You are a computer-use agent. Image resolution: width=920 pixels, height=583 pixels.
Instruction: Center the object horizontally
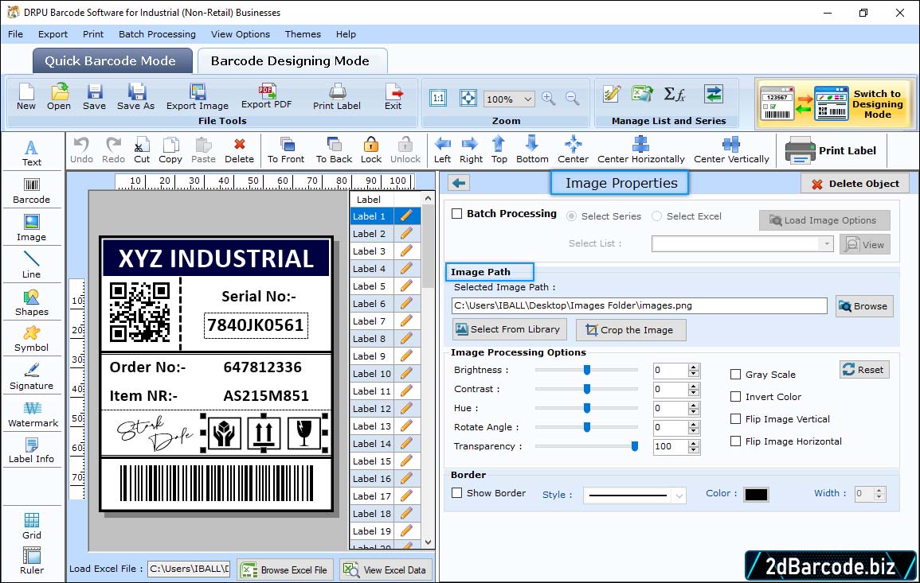point(640,150)
